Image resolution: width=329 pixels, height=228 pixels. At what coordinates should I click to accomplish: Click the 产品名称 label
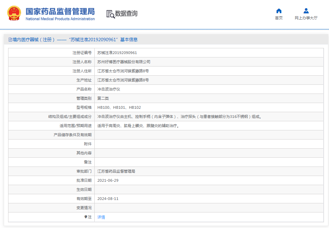[84, 89]
